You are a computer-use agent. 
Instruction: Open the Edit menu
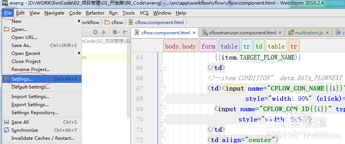(x=20, y=13)
